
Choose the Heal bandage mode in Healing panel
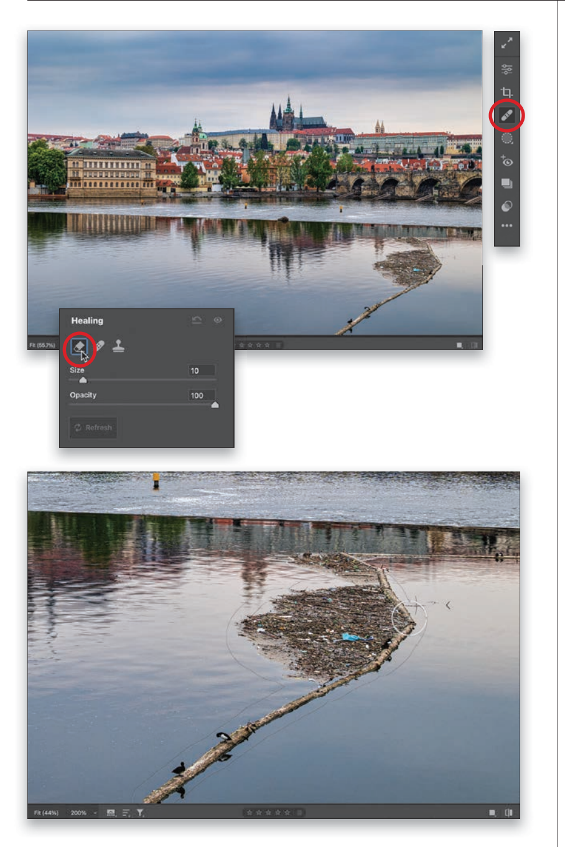click(x=100, y=346)
